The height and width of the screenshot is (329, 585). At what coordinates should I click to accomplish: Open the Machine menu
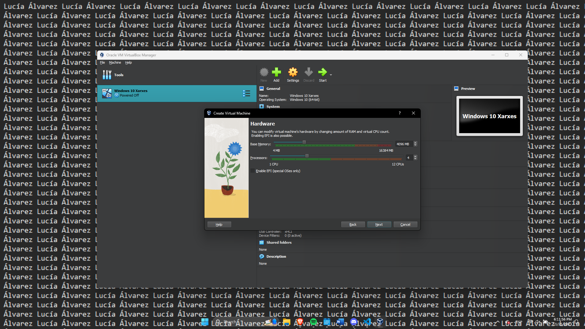tap(115, 62)
